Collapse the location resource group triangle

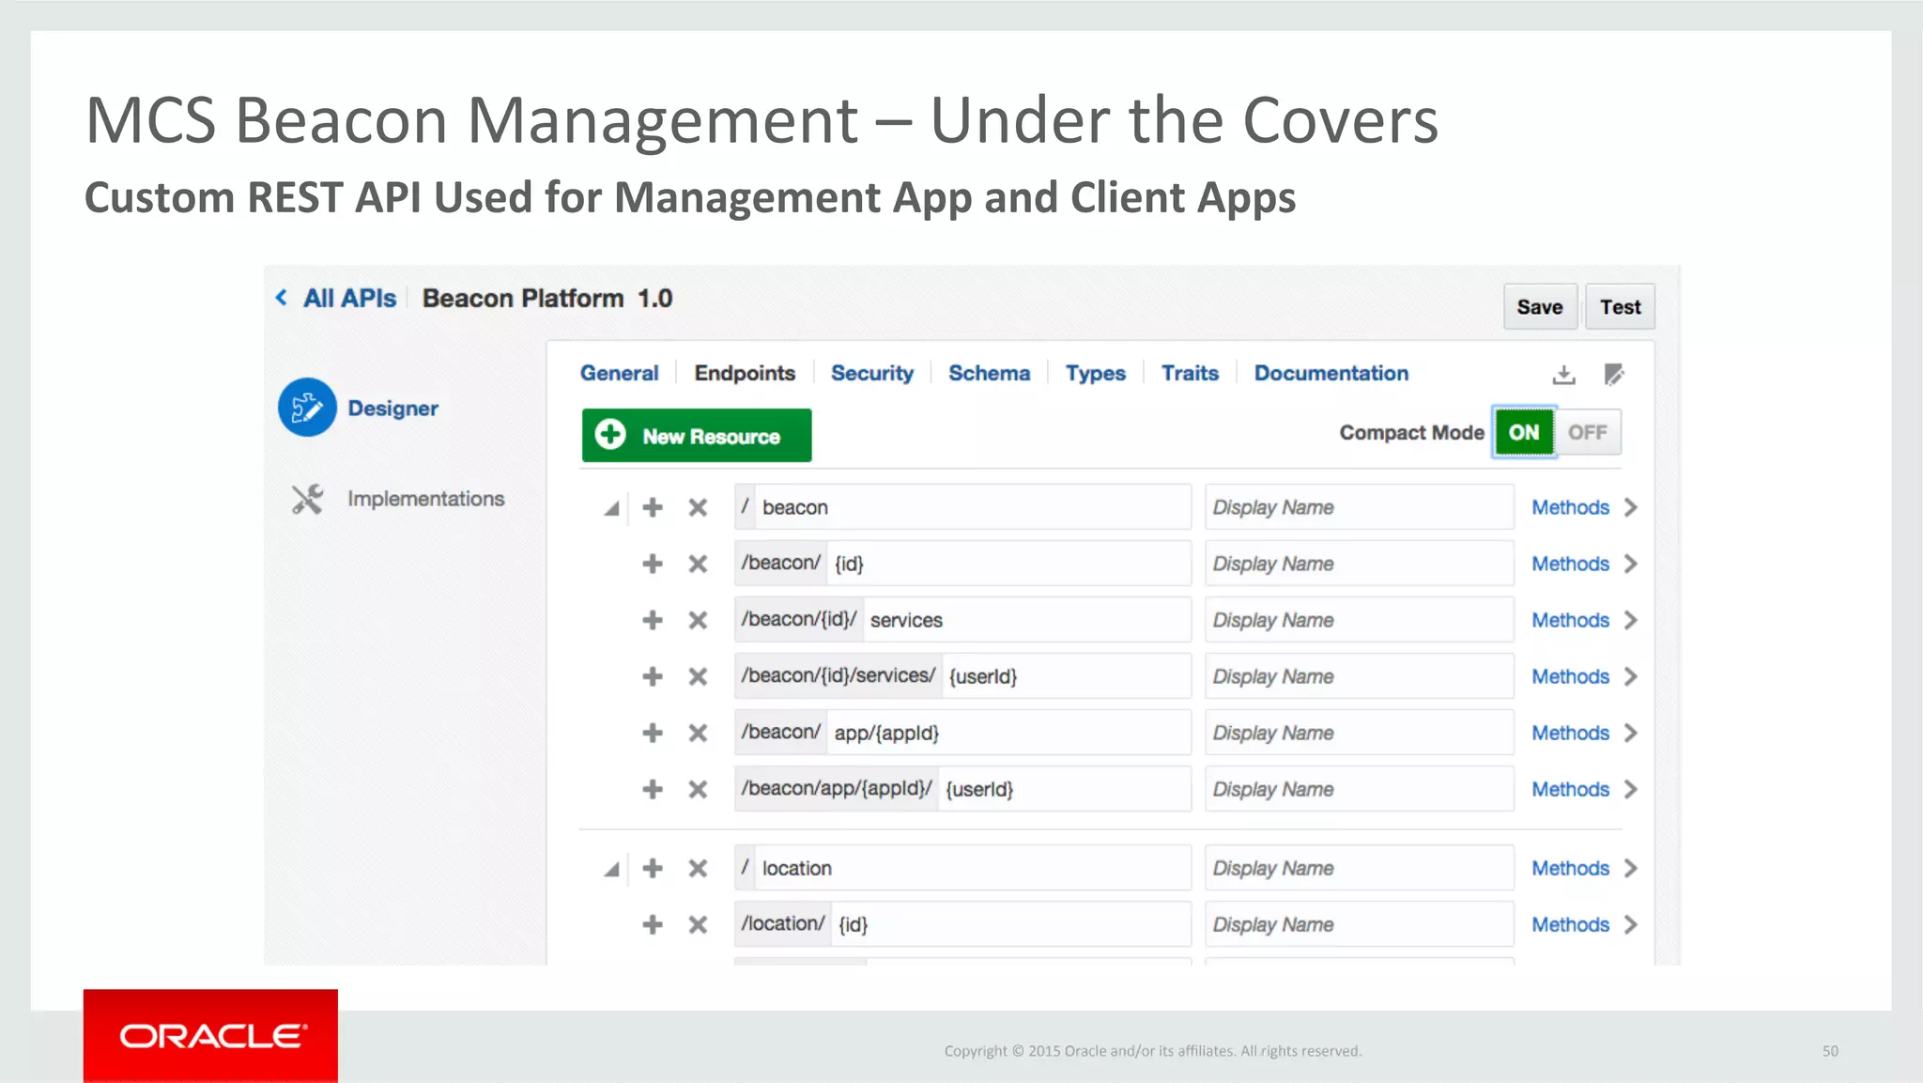click(611, 869)
